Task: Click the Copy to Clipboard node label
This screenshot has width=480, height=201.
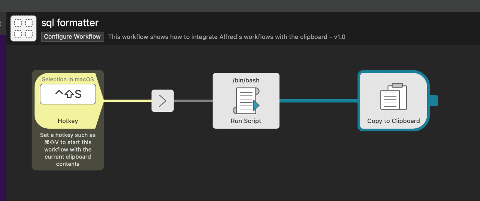Action: coord(393,121)
